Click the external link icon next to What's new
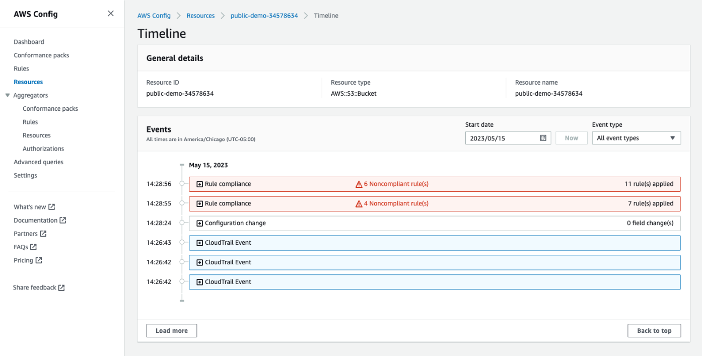The width and height of the screenshot is (702, 356). tap(51, 206)
